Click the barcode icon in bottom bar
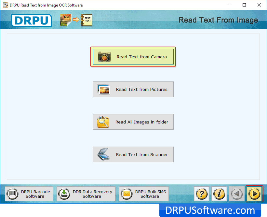The height and width of the screenshot is (217, 267). tap(12, 194)
